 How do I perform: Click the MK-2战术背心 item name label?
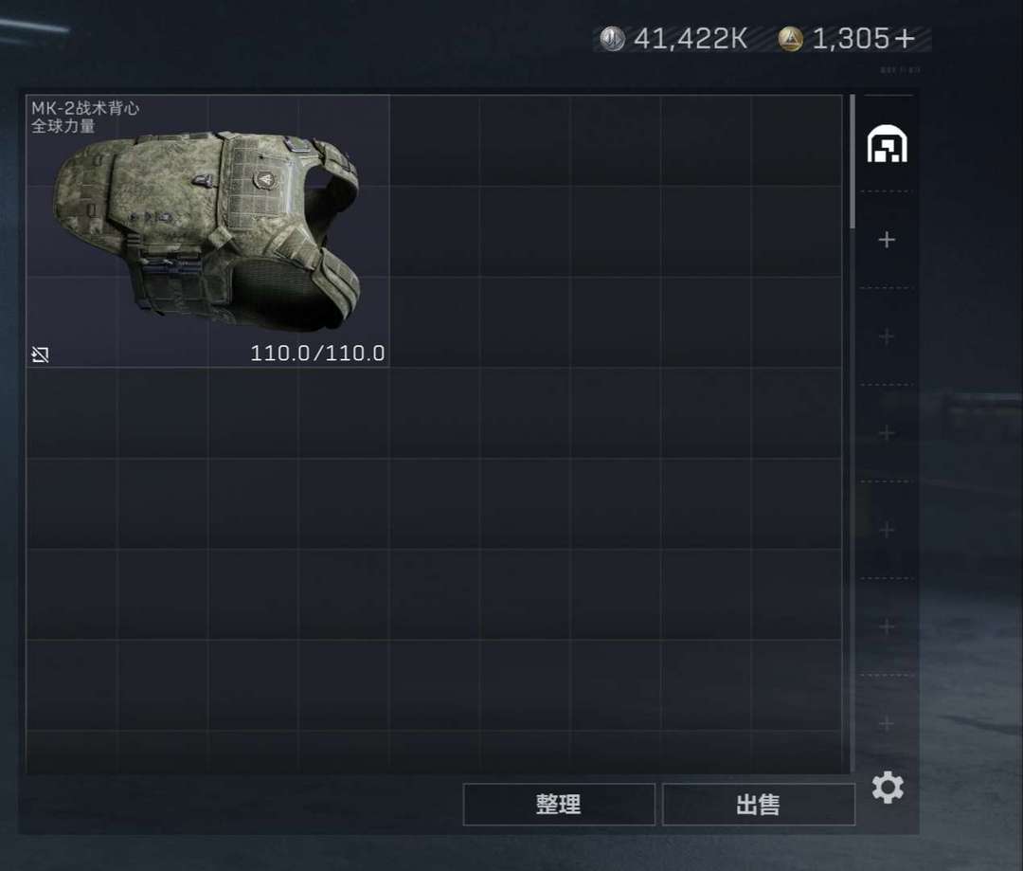pyautogui.click(x=85, y=108)
